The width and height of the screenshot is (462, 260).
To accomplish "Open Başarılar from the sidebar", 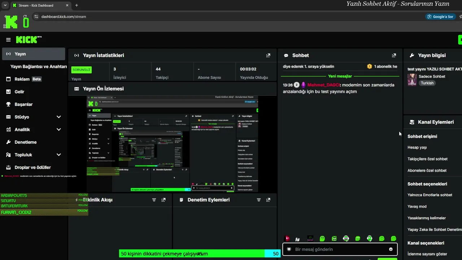I will click(x=33, y=104).
